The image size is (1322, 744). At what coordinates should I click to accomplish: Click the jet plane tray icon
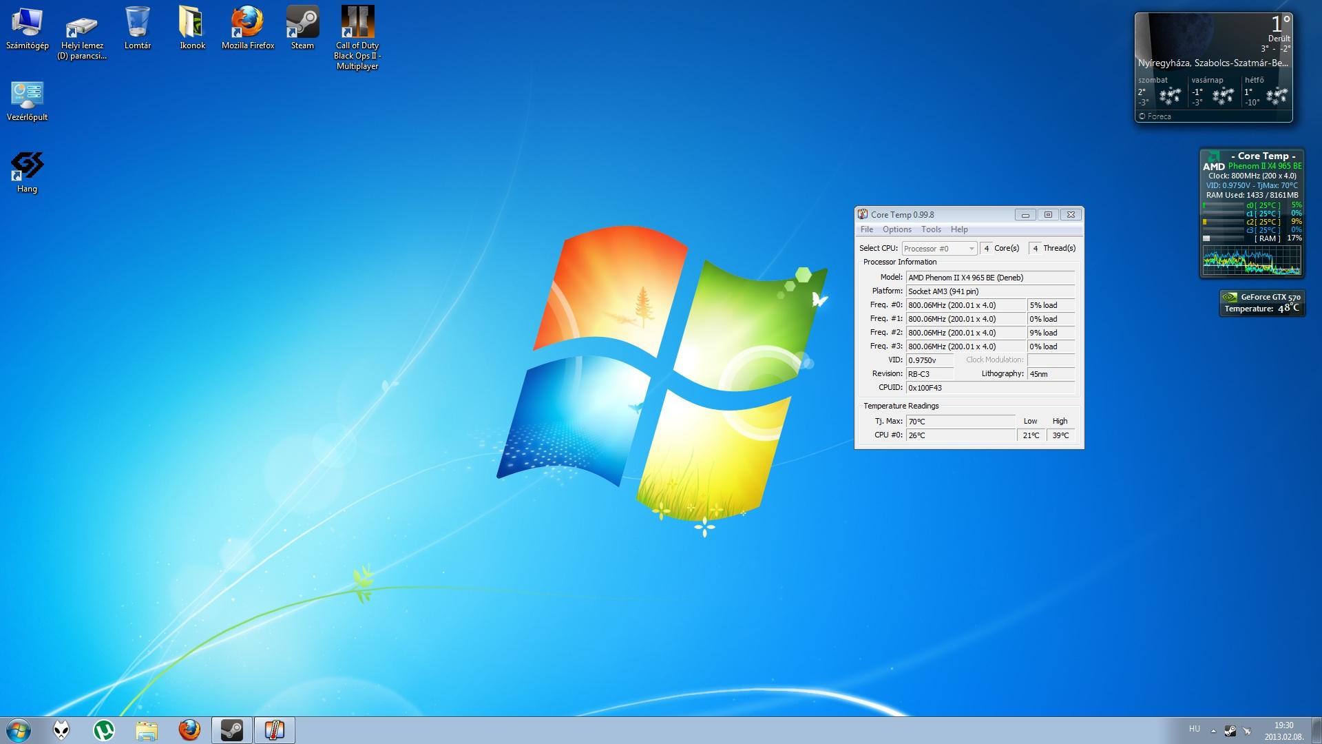click(1247, 731)
